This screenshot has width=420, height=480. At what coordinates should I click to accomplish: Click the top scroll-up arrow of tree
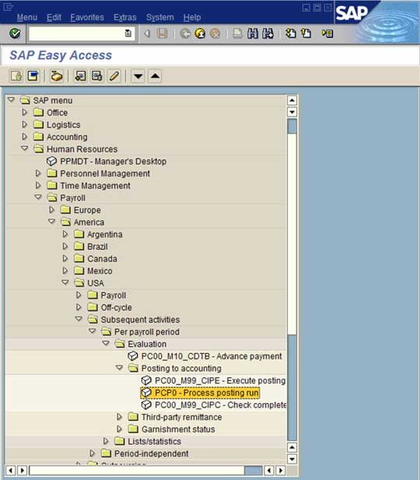[292, 100]
